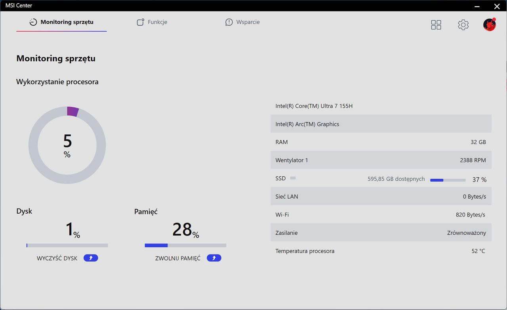
Task: Open the Wsparcie tab
Action: [242, 22]
